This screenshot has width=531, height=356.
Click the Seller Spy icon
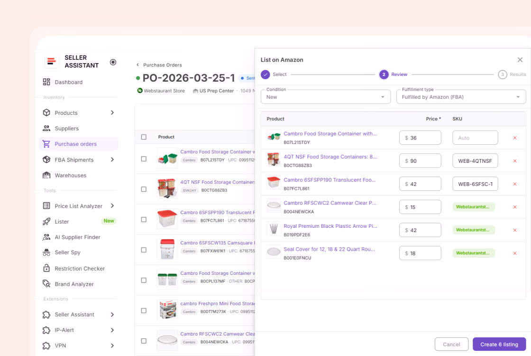pos(46,252)
